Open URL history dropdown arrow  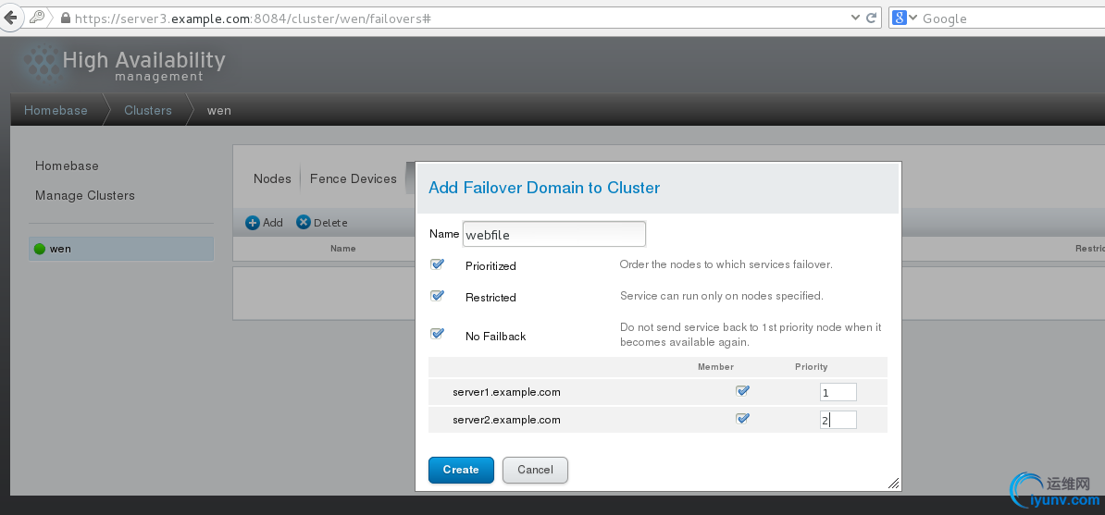[855, 18]
